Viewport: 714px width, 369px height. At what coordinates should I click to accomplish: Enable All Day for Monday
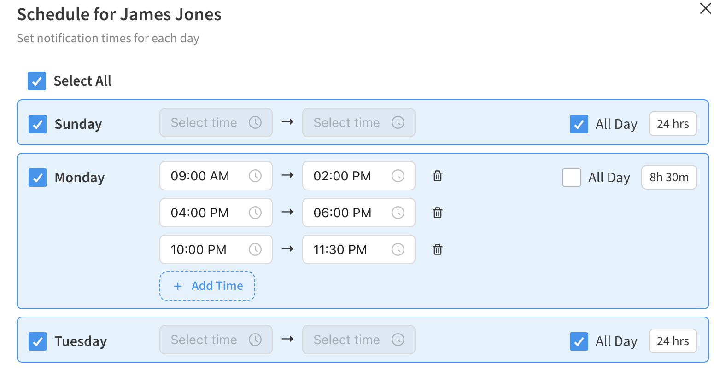coord(572,178)
